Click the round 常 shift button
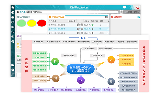Image resolution: width=159 pixels, height=96 pixels. 121,12
